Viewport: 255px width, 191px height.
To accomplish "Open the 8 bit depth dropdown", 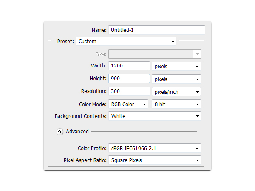I will [176, 104].
